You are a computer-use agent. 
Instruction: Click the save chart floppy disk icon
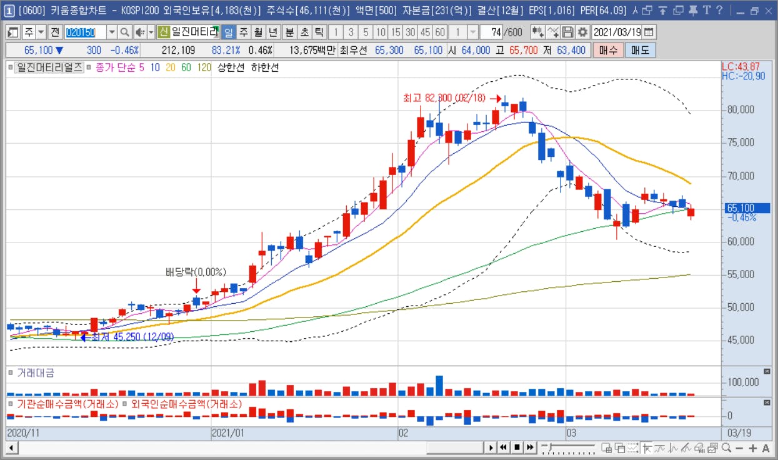[567, 32]
